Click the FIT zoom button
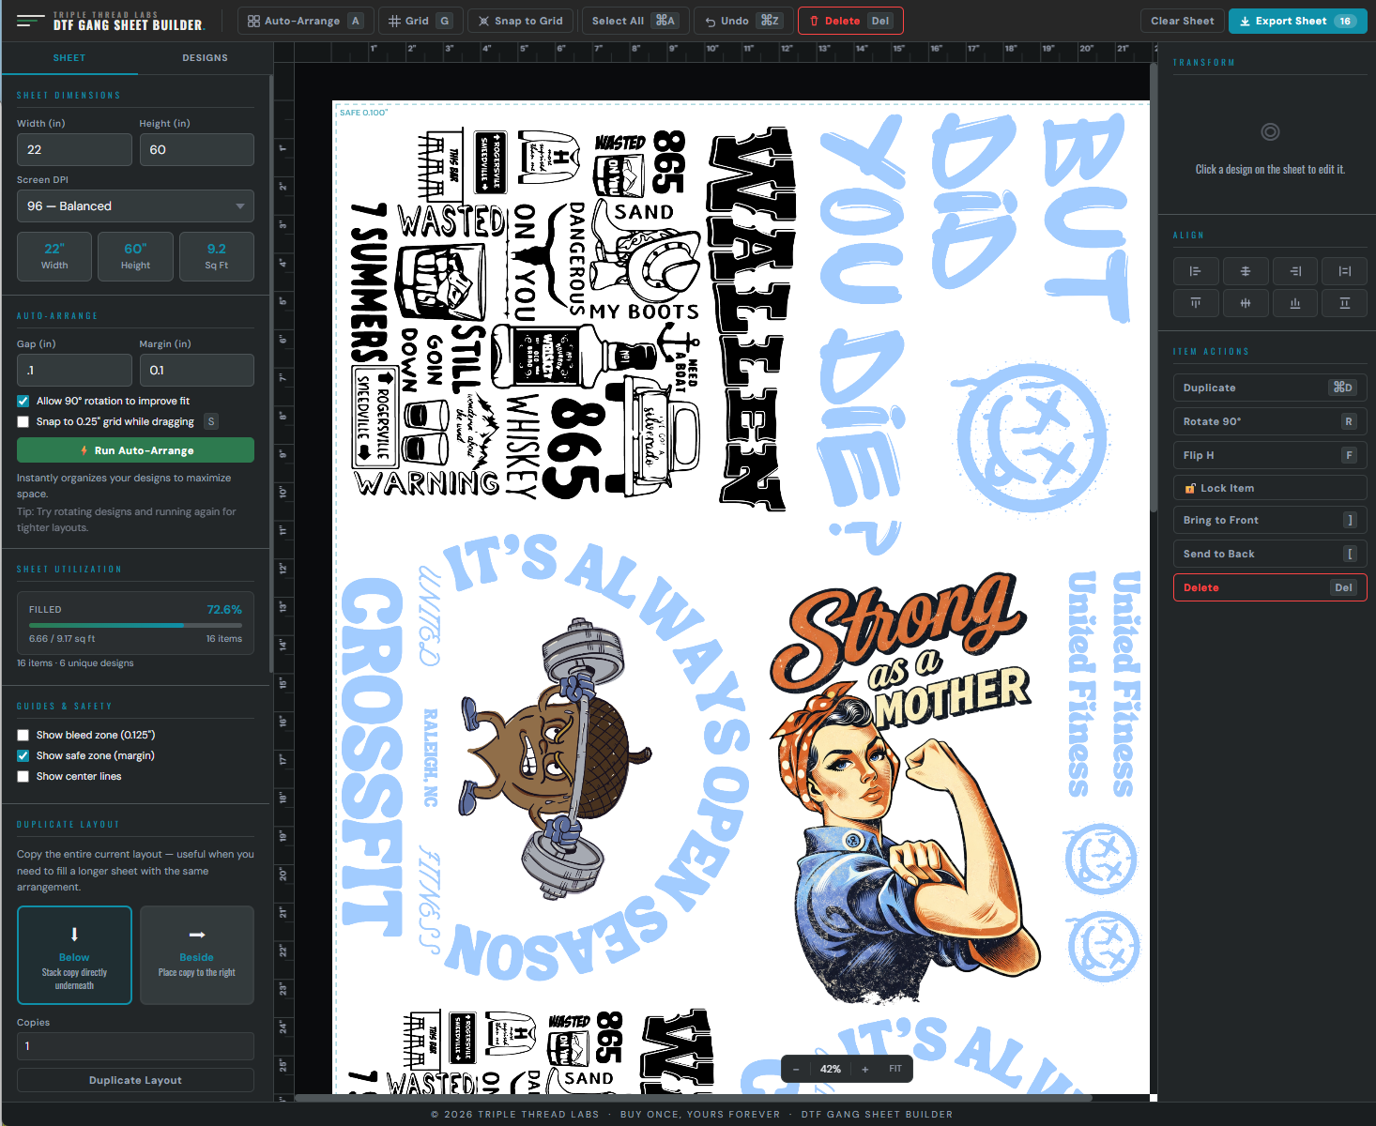The width and height of the screenshot is (1376, 1126). 895,1069
